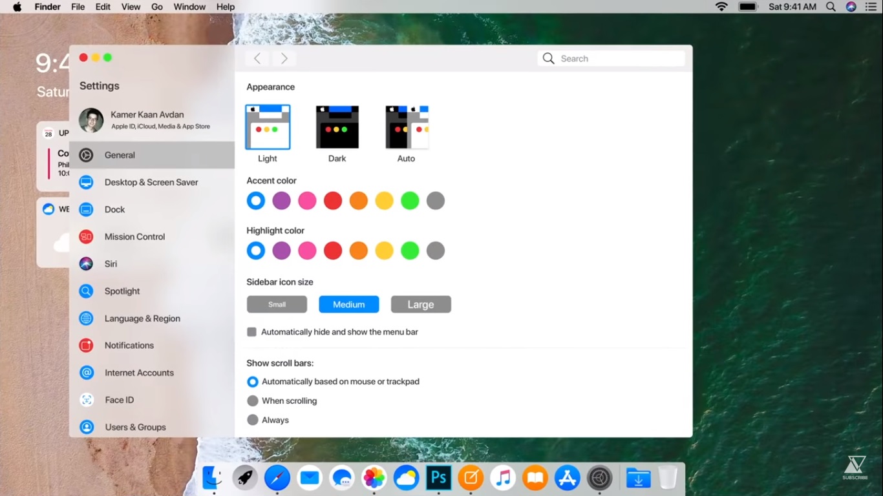This screenshot has width=883, height=496.
Task: Open the Window menu
Action: [189, 6]
